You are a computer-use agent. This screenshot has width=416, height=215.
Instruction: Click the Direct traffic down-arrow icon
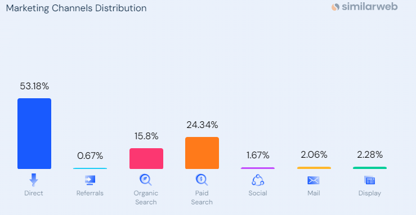[x=34, y=180]
